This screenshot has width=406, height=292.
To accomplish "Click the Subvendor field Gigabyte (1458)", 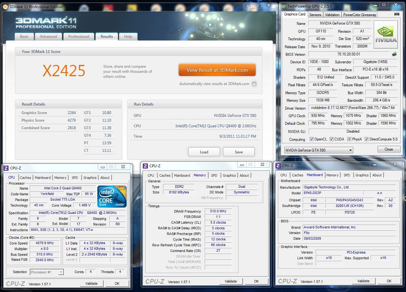I will (x=375, y=62).
